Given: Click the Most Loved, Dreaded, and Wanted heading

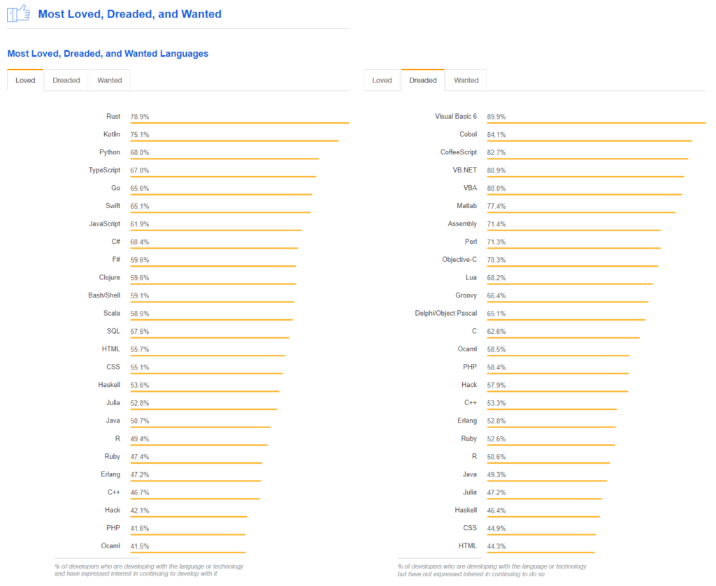Looking at the screenshot, I should (x=129, y=14).
